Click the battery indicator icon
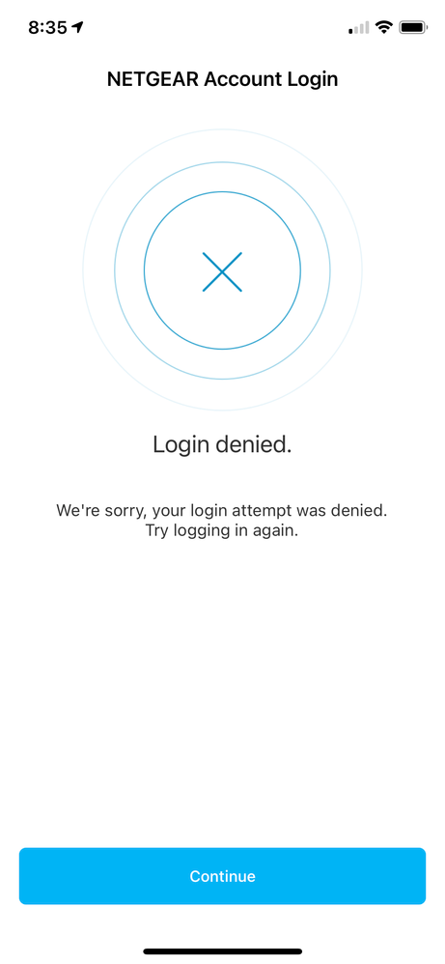 414,27
